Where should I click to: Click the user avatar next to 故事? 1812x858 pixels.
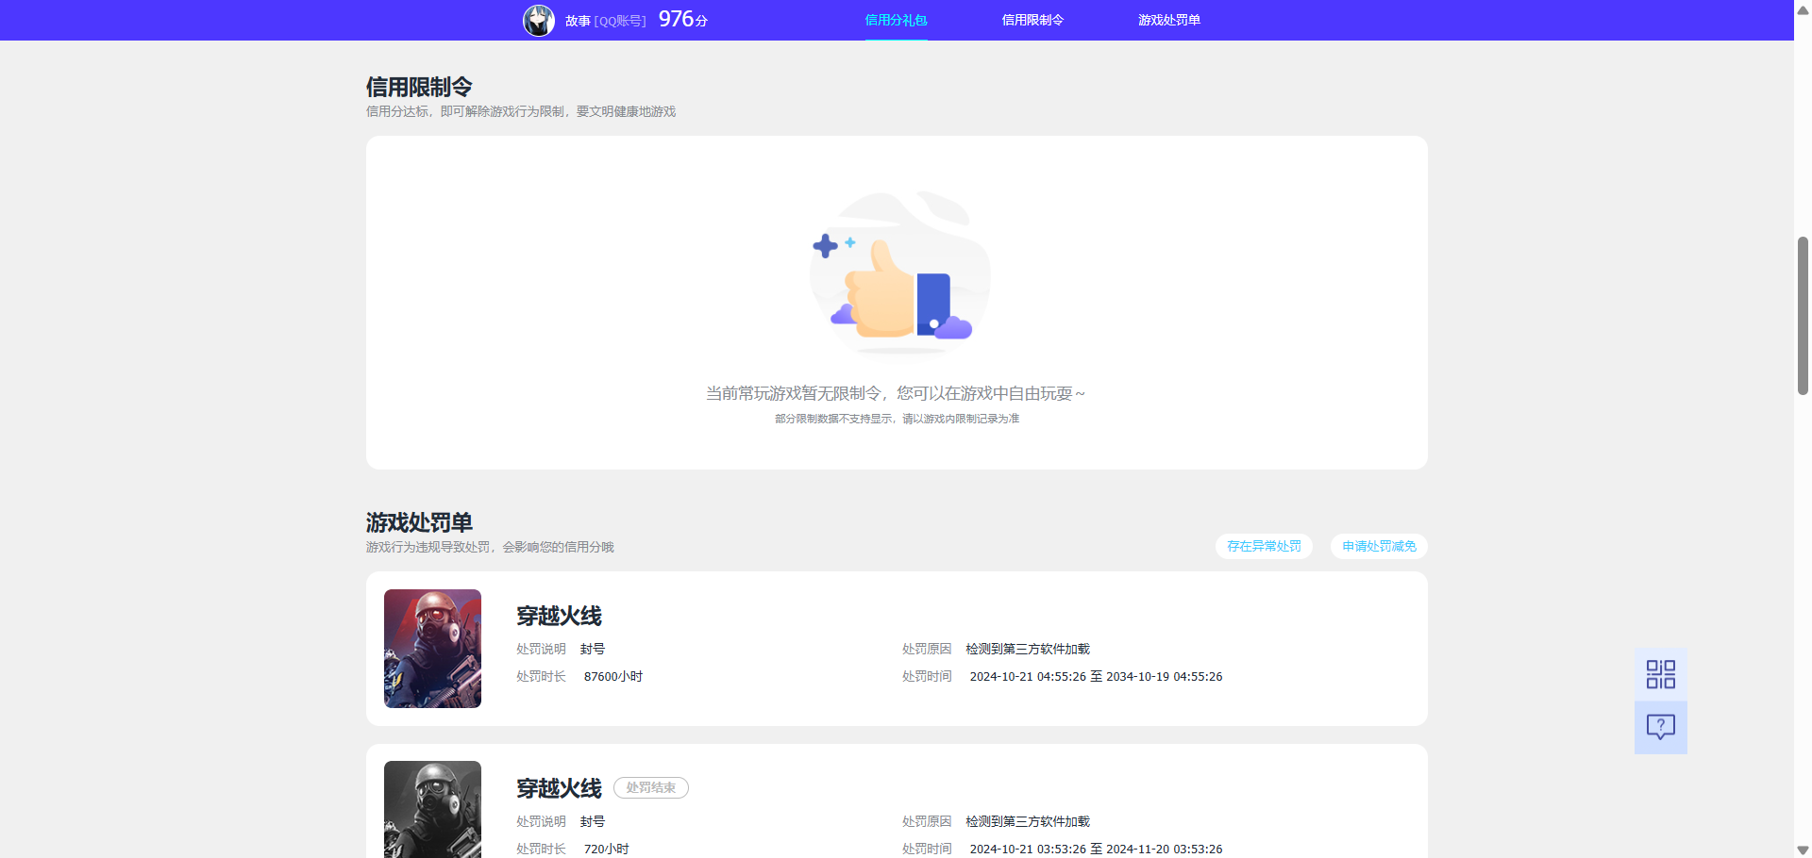(538, 20)
